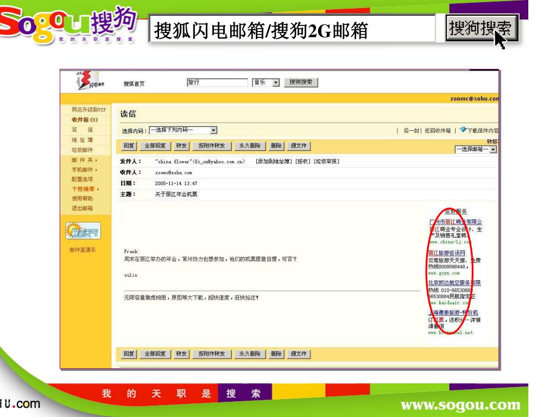Open the --选择邮箱-- move-to dropdown
This screenshot has height=417, width=556.
point(476,150)
